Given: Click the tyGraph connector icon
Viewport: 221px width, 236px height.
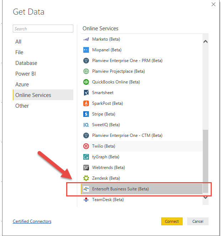Looking at the screenshot, I should click(x=86, y=157).
